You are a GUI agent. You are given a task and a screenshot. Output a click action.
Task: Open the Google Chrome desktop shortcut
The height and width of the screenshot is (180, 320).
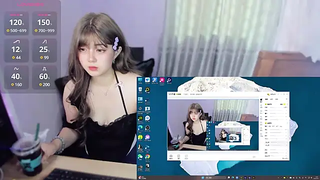coord(147,157)
